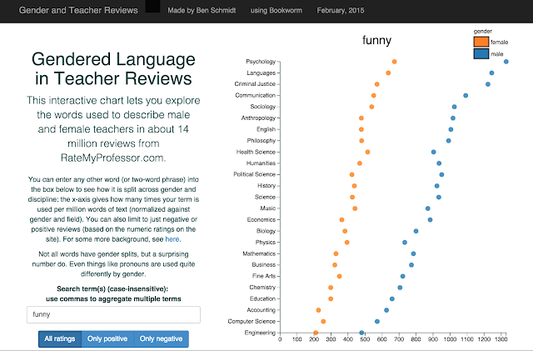Click the male dot for Psychology

point(506,62)
